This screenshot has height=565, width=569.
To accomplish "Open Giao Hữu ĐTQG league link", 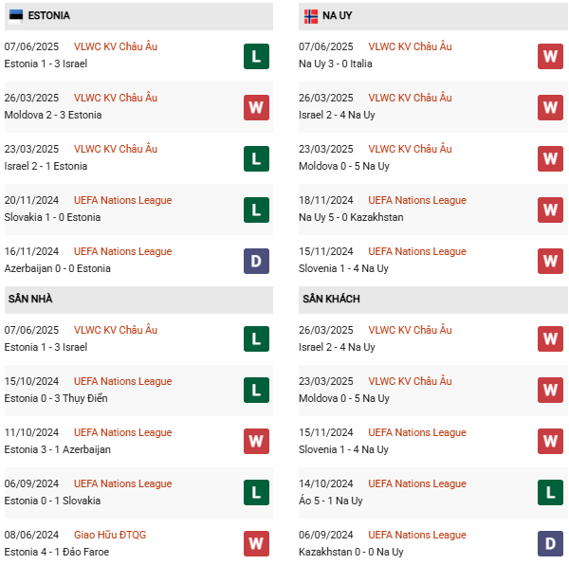I will pyautogui.click(x=106, y=535).
